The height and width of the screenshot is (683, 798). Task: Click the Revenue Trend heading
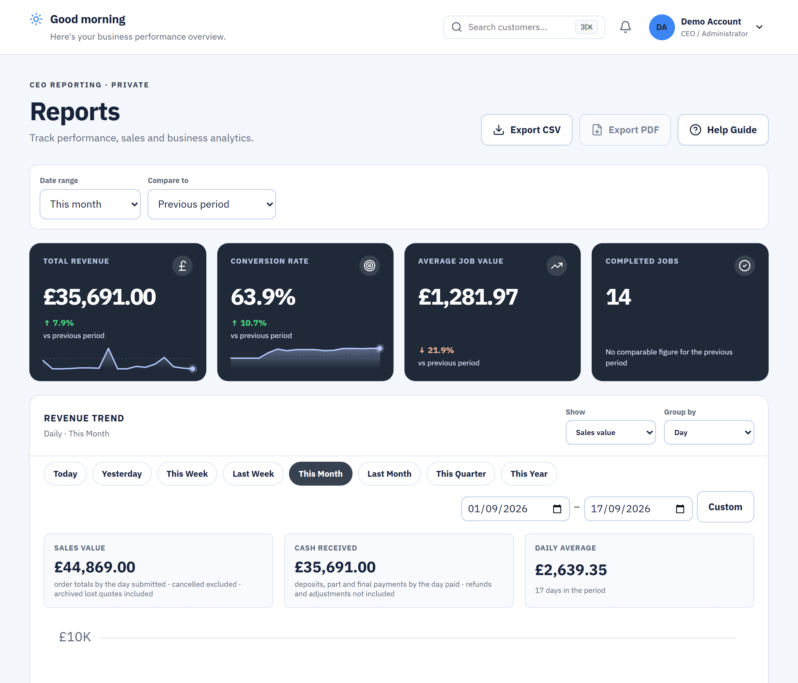(x=84, y=418)
